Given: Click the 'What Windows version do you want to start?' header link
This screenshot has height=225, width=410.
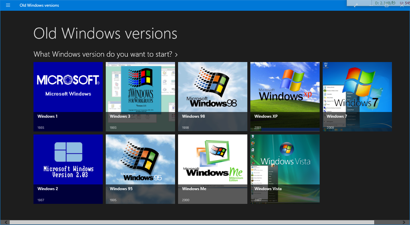Looking at the screenshot, I should 106,54.
